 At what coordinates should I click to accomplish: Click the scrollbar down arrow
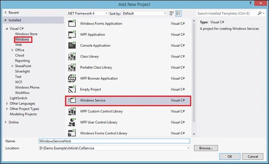pyautogui.click(x=194, y=134)
